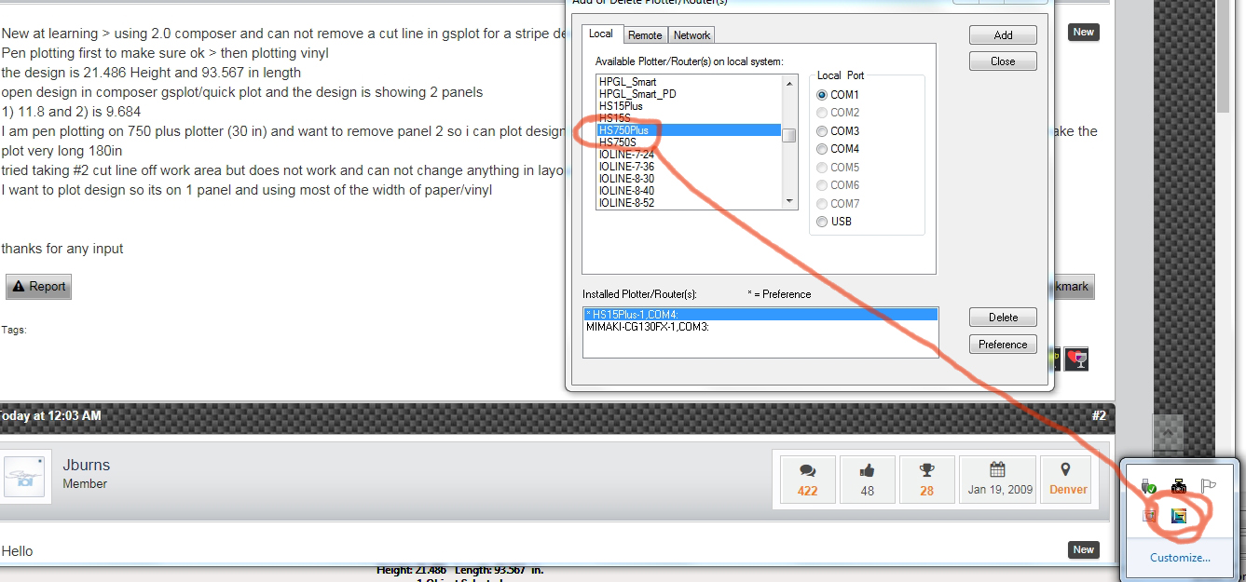Click the Delete installed plotter button
Screen dimensions: 1246x582
(1003, 318)
